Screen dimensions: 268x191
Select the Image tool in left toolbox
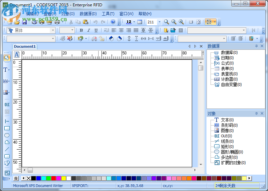[x=5, y=92]
